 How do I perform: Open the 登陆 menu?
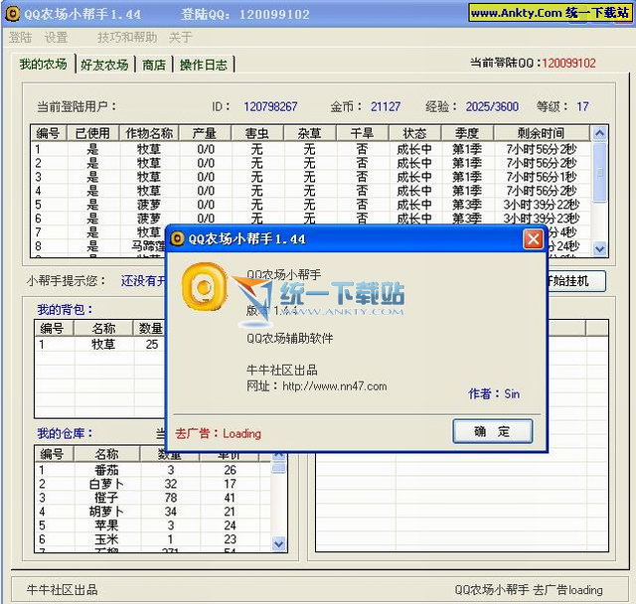pos(21,38)
